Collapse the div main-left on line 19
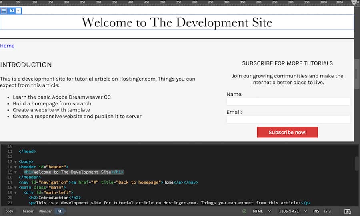 (15, 192)
